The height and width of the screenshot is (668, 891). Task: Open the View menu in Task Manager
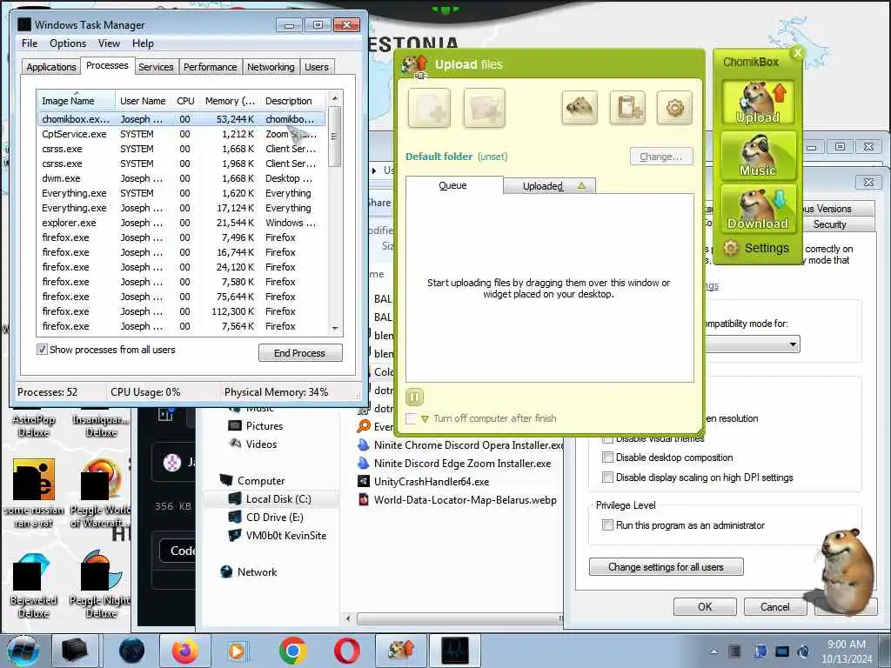point(109,43)
